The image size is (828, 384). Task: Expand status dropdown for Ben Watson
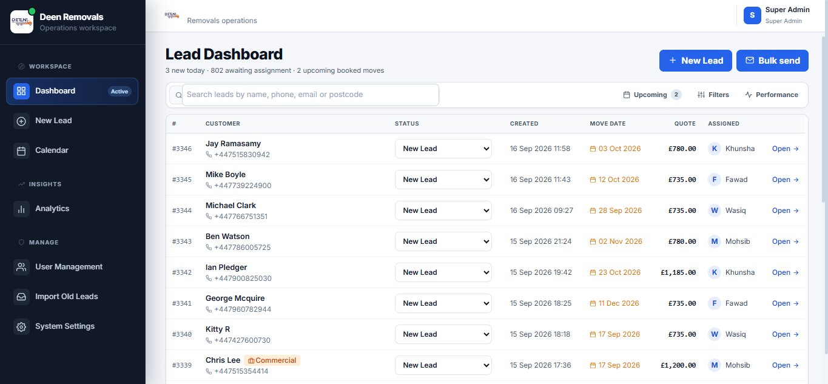coord(443,241)
